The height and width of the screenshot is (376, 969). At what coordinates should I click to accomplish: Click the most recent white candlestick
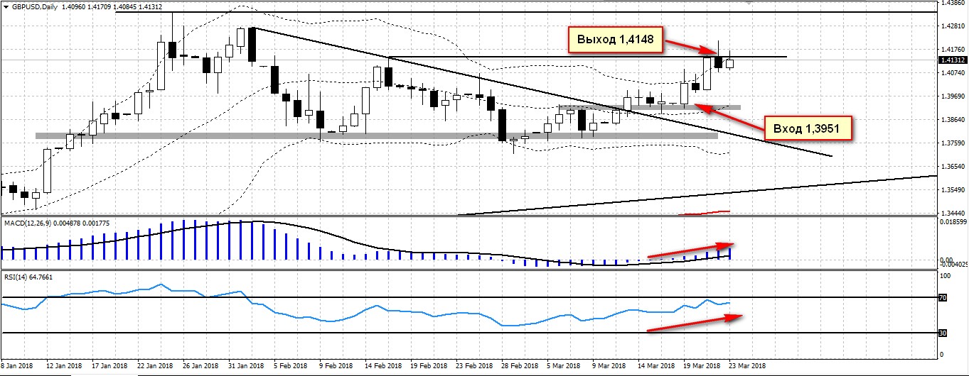729,63
